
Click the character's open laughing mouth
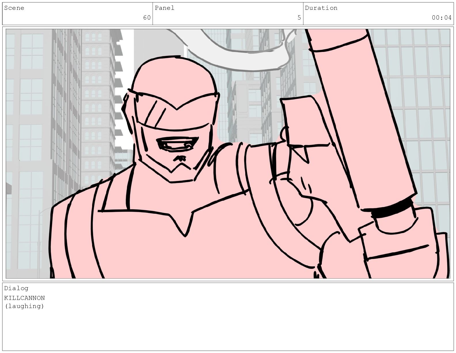177,144
